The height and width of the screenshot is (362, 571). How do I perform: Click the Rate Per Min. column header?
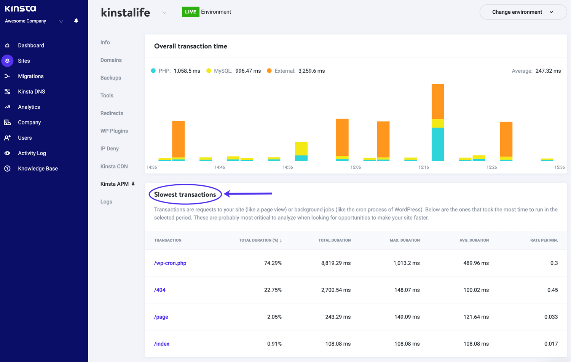(544, 240)
